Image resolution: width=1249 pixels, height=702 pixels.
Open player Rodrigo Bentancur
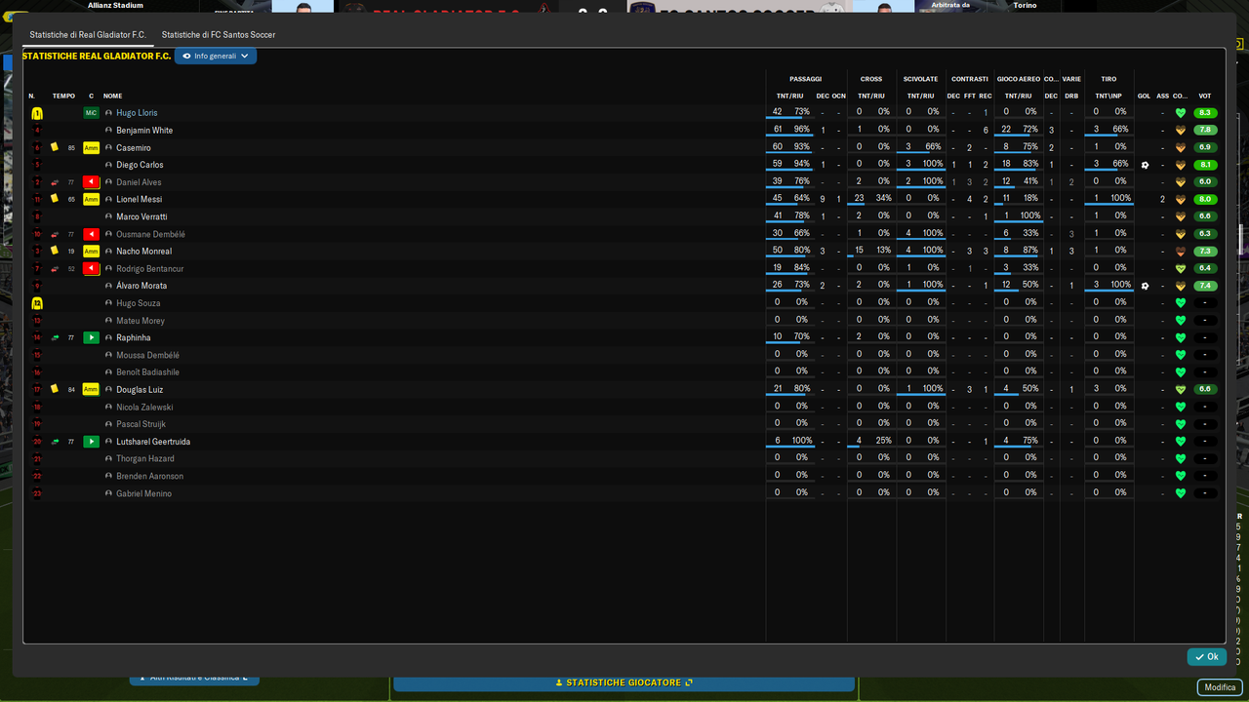[149, 269]
